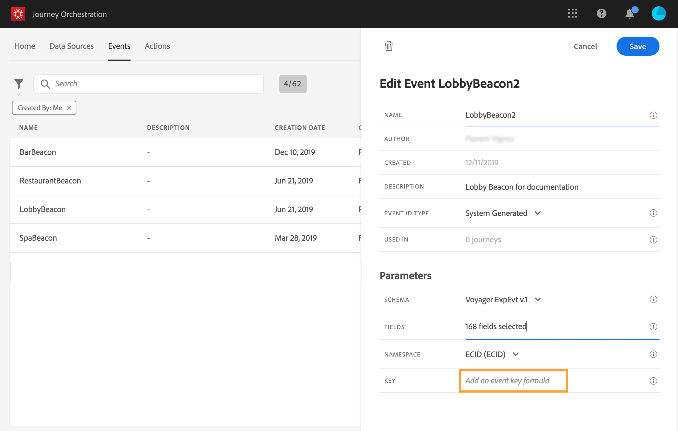Open the app switcher grid icon
This screenshot has width=678, height=431.
click(x=572, y=13)
